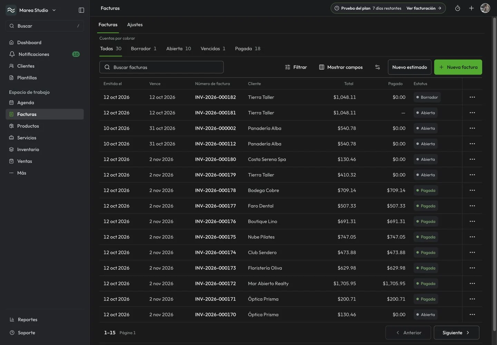The height and width of the screenshot is (345, 497).
Task: Focus the Buscar facturas search field
Action: pyautogui.click(x=161, y=67)
